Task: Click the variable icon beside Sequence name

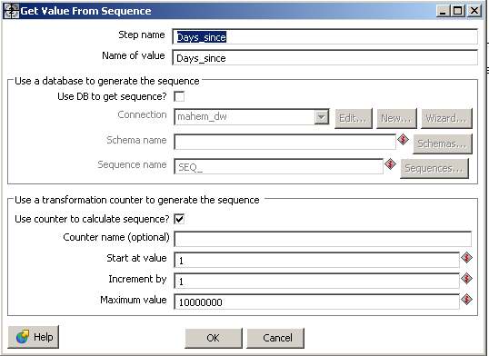Action: 390,164
